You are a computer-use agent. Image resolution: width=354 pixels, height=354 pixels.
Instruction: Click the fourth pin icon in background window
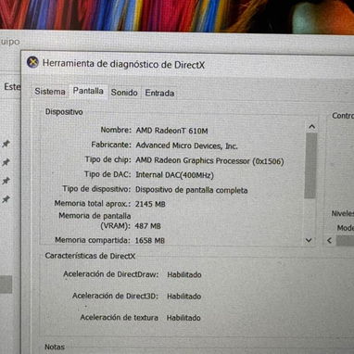coord(6,199)
